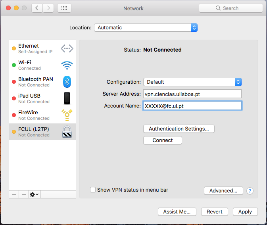Click the Connect button

(162, 140)
